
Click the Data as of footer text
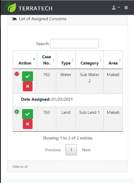point(20,166)
